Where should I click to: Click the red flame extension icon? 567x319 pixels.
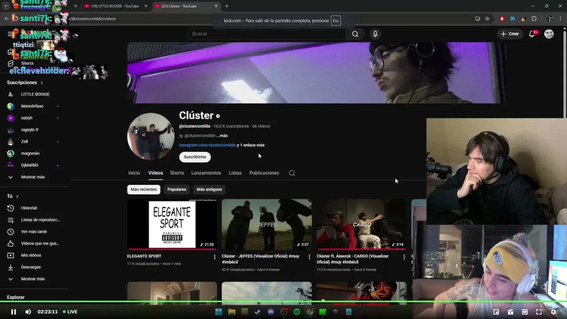(502, 19)
